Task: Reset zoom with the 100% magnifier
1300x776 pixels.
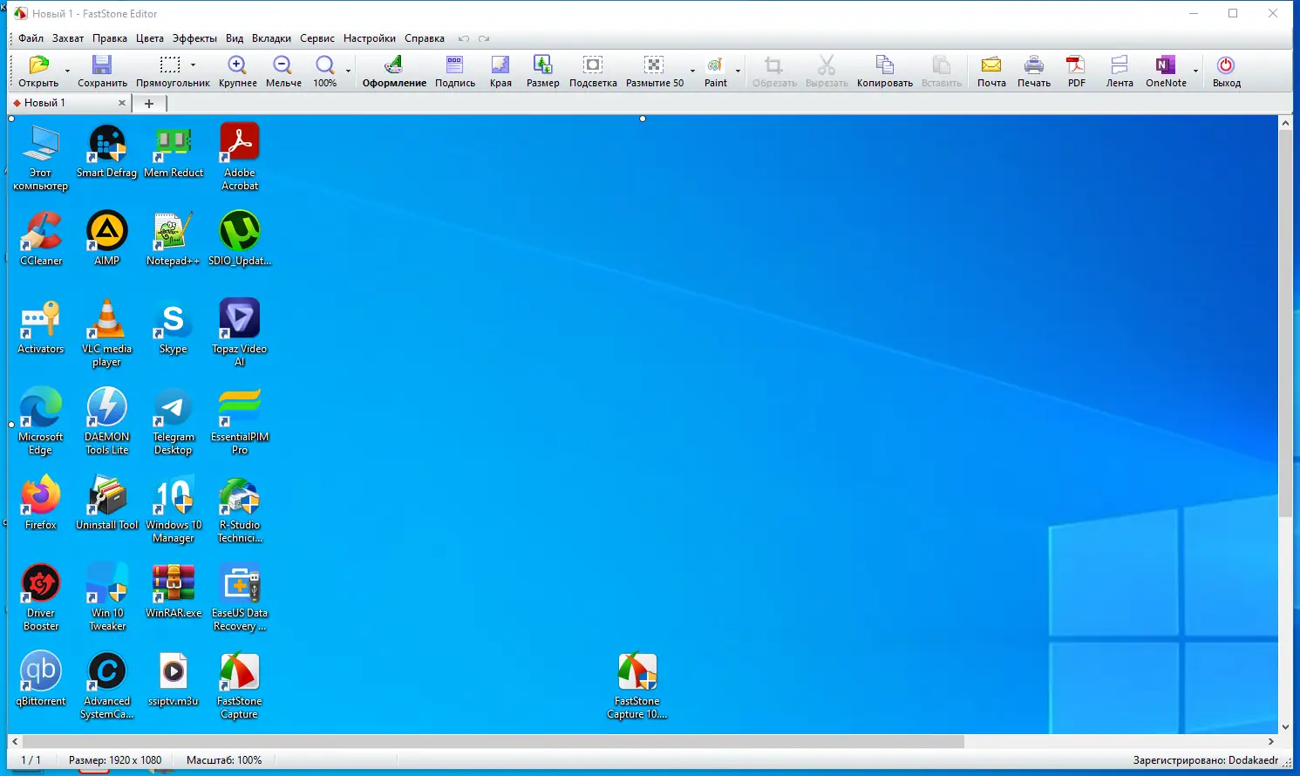Action: 324,71
